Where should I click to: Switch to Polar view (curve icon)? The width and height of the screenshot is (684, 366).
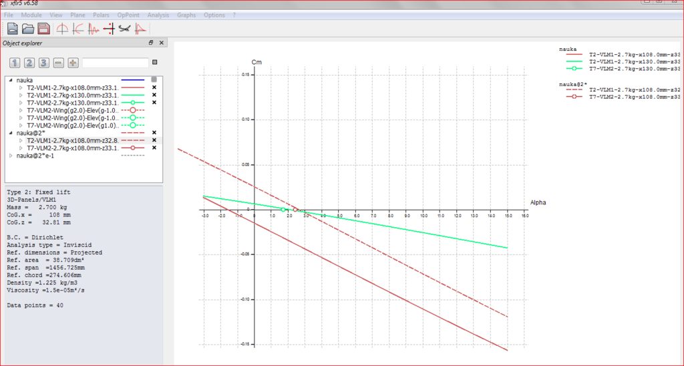pos(77,28)
